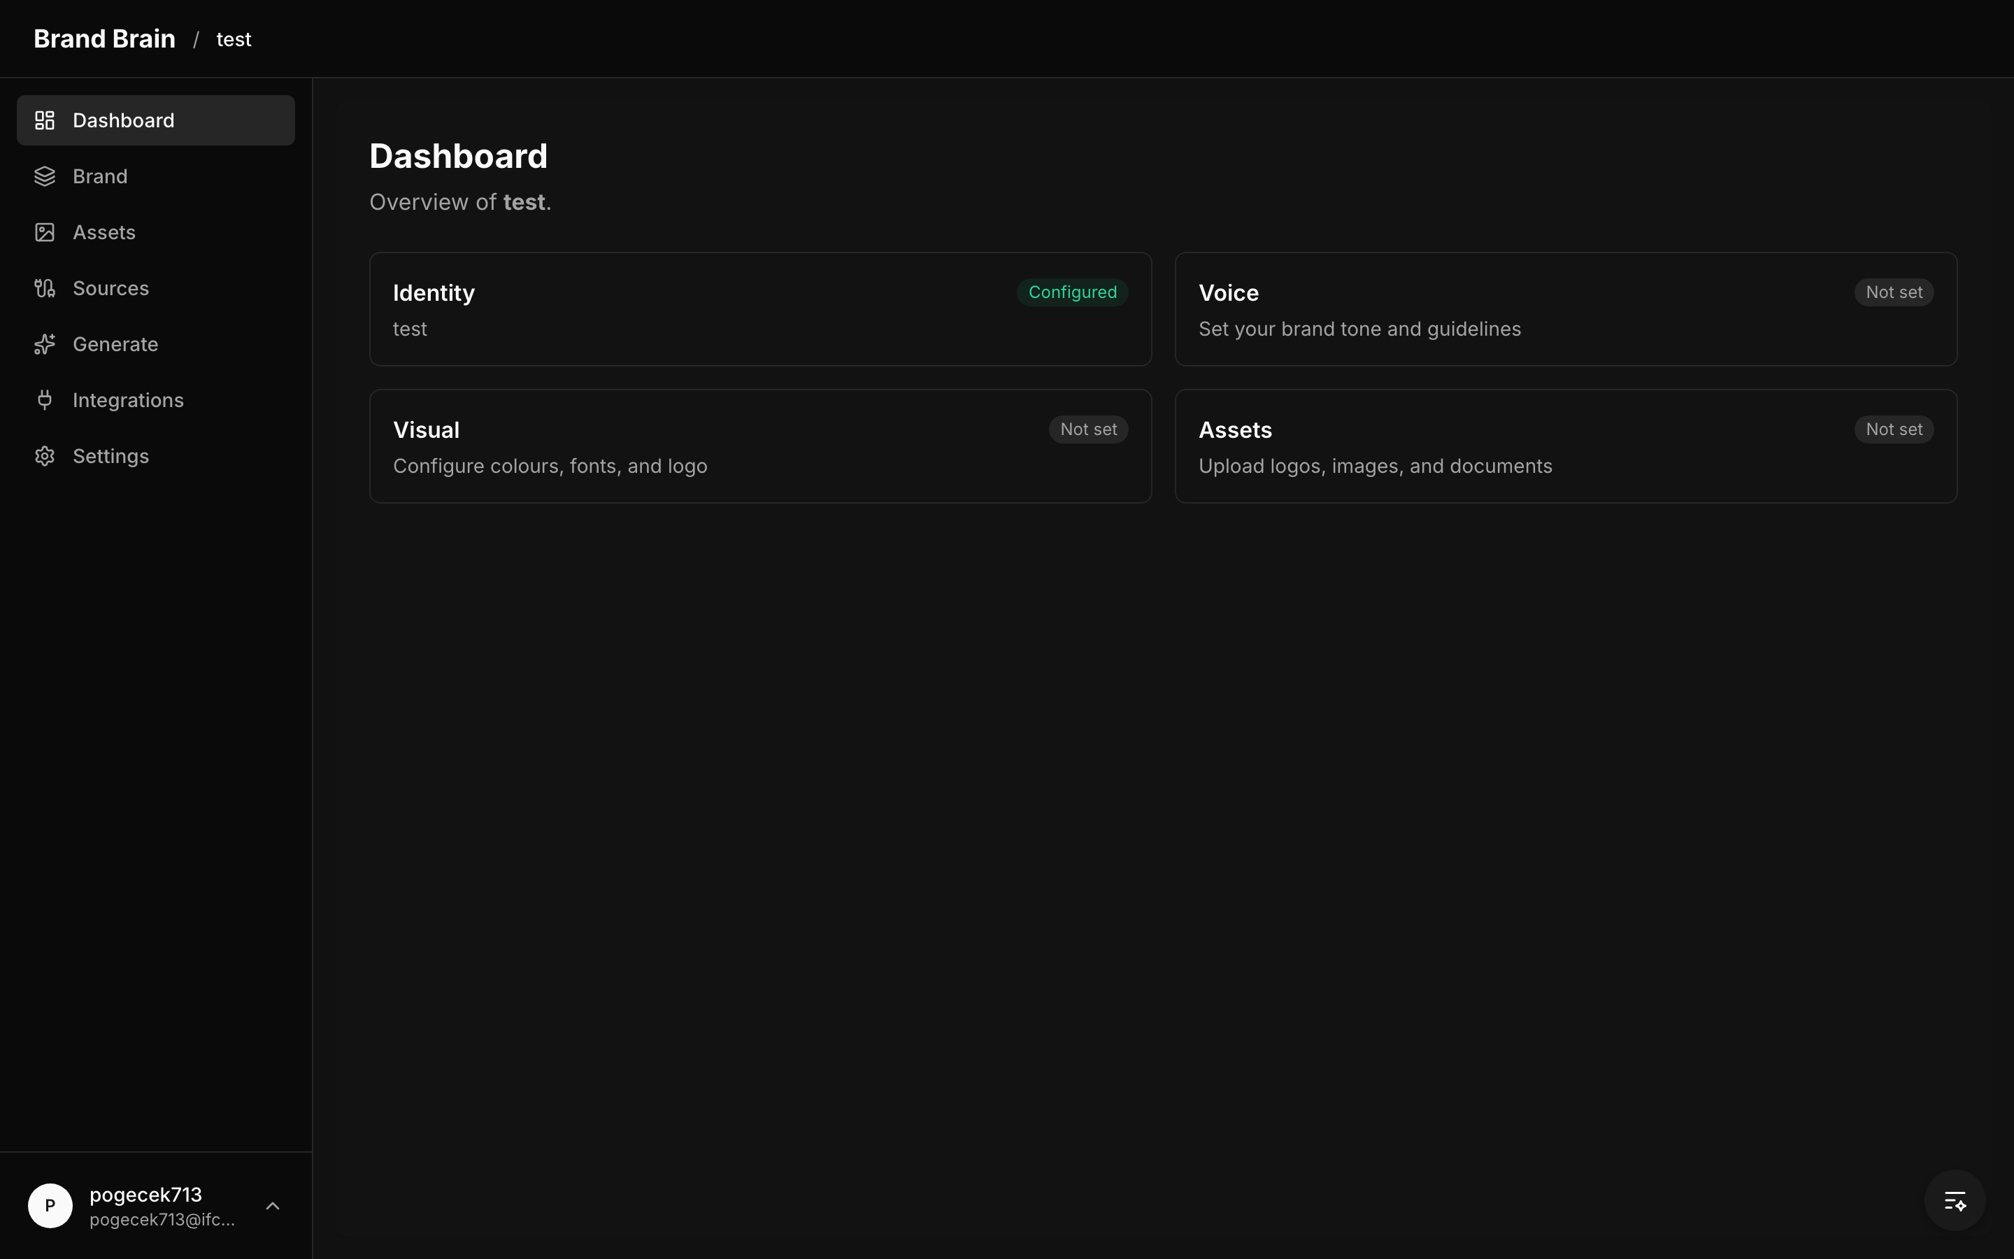2014x1259 pixels.
Task: Click the Dashboard page heading
Action: [x=459, y=156]
